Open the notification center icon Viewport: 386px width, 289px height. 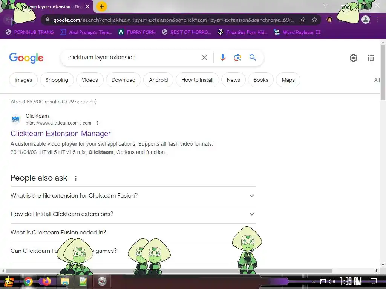coord(374,281)
